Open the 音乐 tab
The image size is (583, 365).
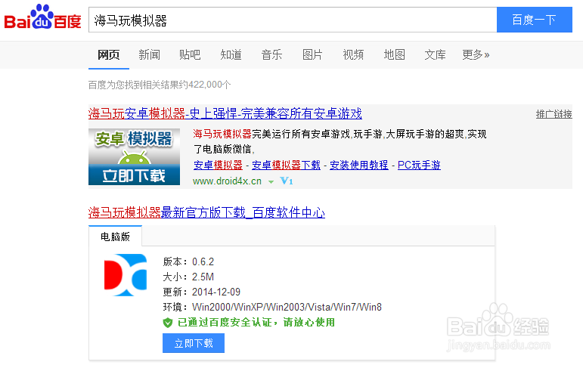click(271, 55)
